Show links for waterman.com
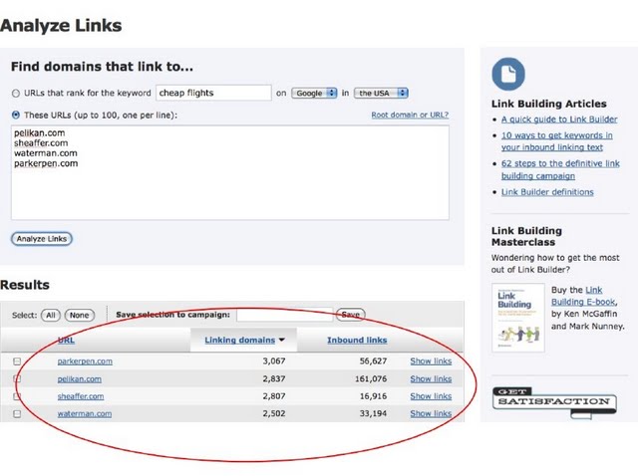This screenshot has height=476, width=638. (x=431, y=413)
